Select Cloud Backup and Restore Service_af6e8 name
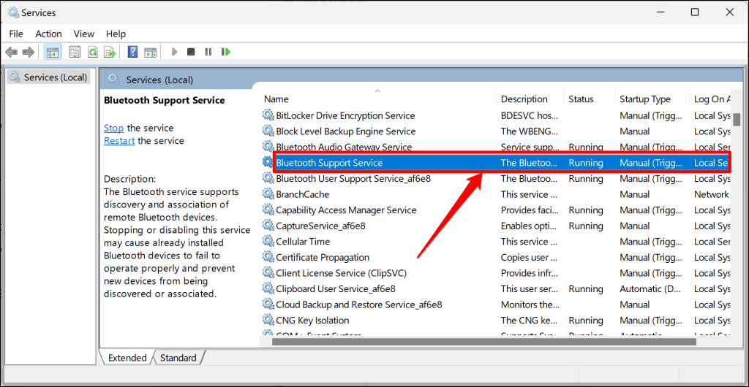 [358, 304]
